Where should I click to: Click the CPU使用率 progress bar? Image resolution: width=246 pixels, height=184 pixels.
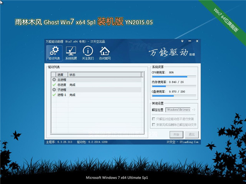(174, 77)
